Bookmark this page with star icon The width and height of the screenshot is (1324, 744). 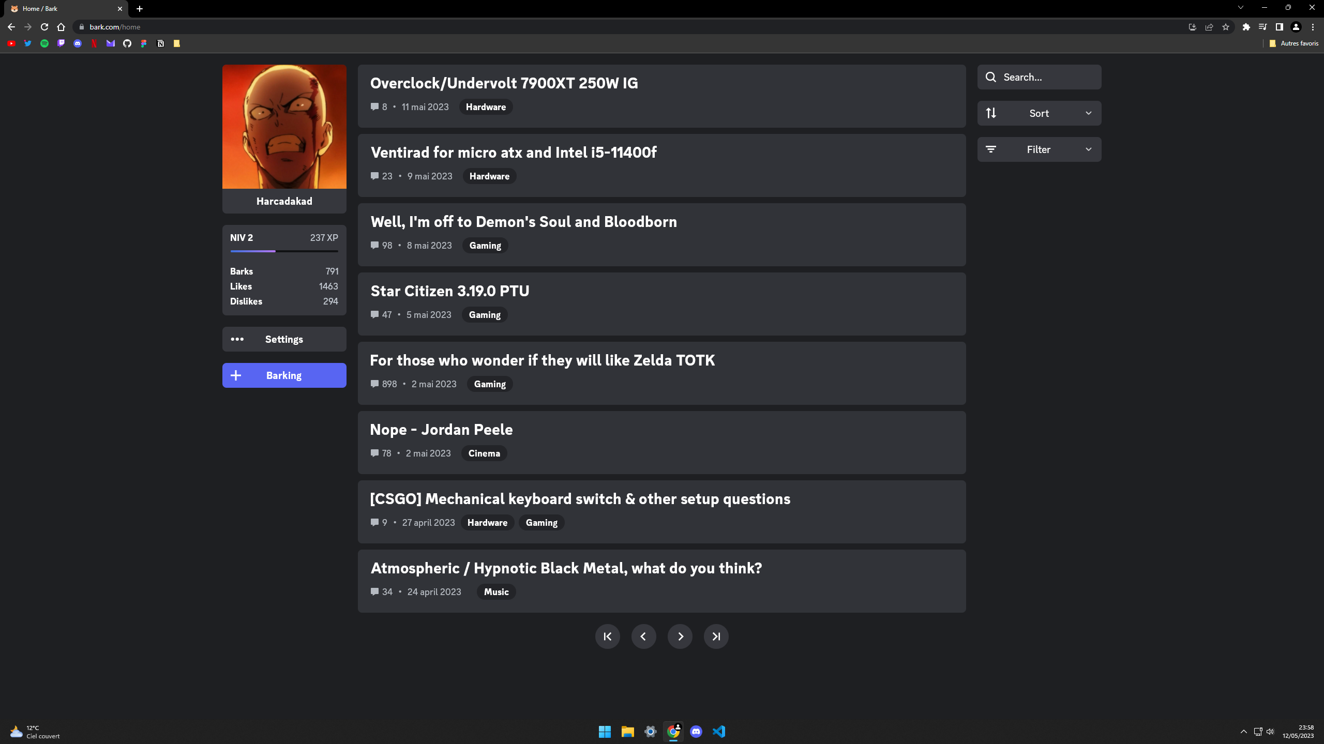1226,27
